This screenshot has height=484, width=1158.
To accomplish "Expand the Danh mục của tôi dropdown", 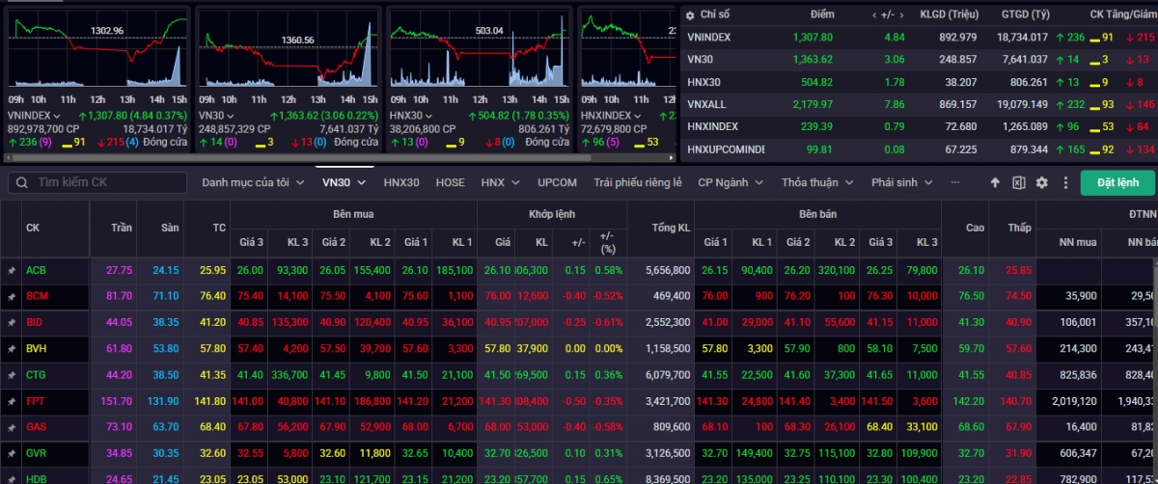I will [x=256, y=182].
